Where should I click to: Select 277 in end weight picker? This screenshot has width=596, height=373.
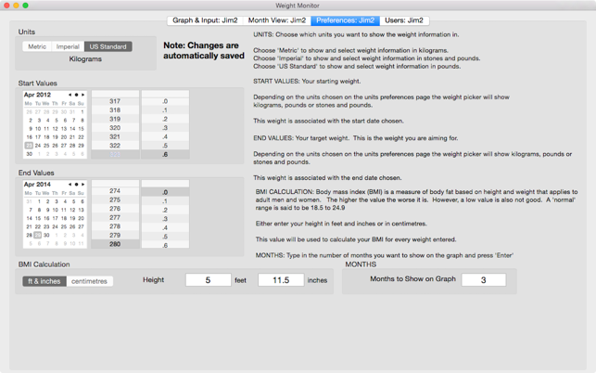(115, 217)
